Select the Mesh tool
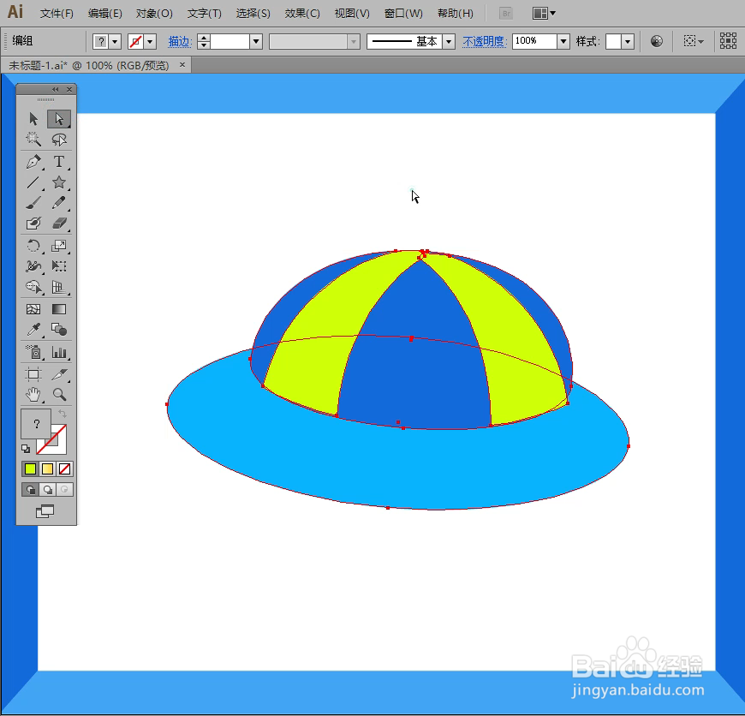 coord(33,309)
